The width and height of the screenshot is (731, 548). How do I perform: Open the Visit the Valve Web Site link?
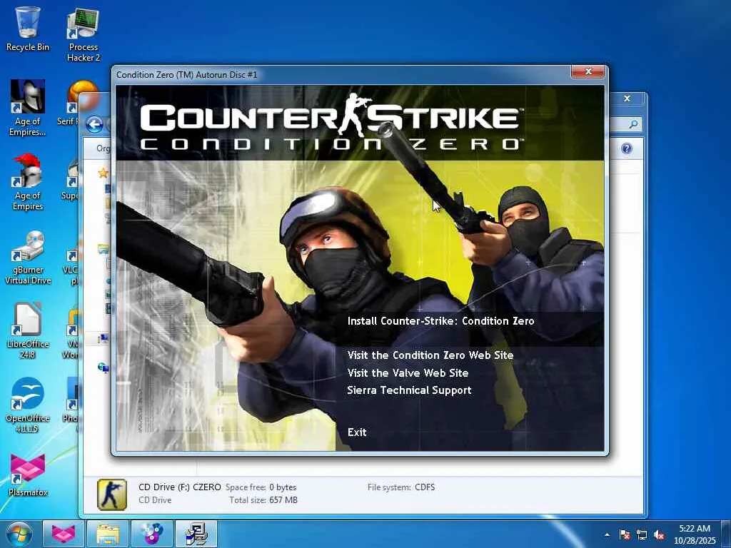pos(408,372)
